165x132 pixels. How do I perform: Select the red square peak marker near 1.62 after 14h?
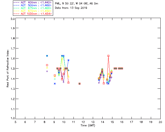[x=108, y=56]
